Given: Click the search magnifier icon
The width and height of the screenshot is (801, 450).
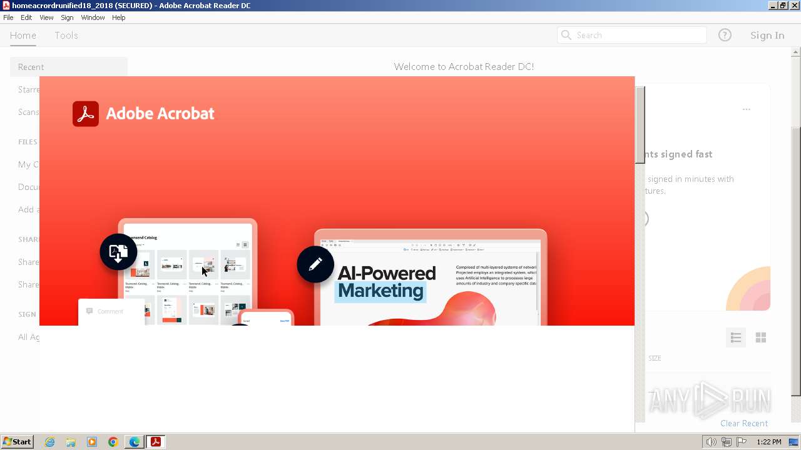Looking at the screenshot, I should (566, 35).
